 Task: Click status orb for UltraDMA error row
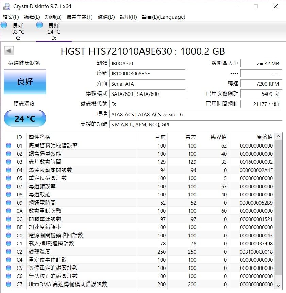coord(9,284)
